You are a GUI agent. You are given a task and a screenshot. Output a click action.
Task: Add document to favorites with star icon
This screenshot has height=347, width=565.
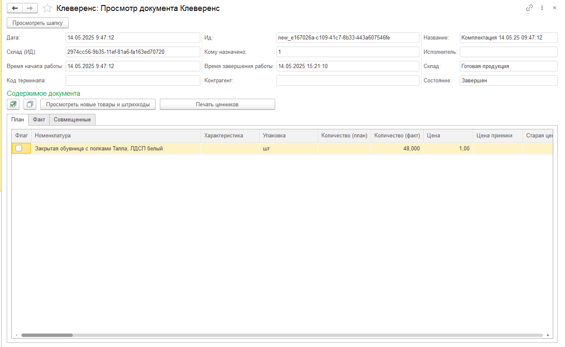point(48,8)
